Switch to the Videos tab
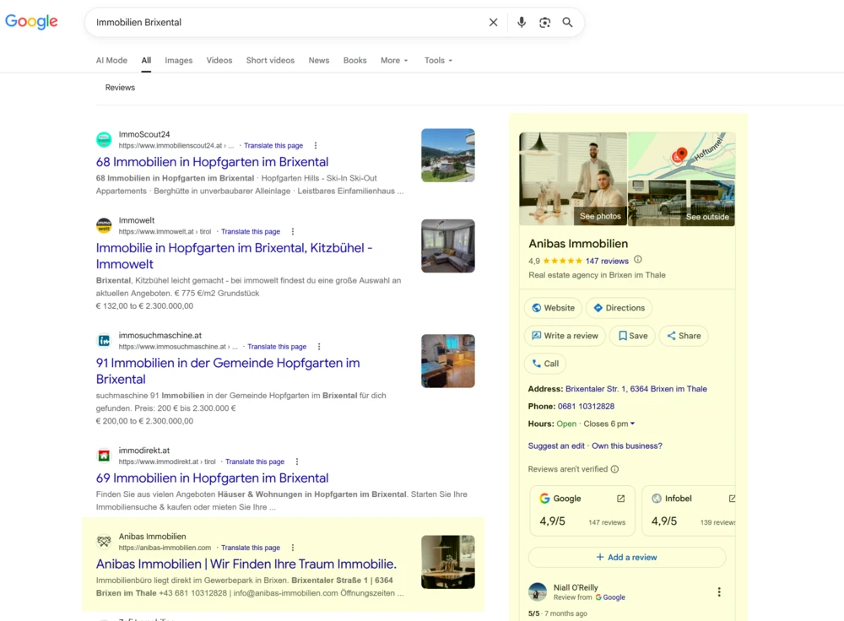The height and width of the screenshot is (621, 844). (x=219, y=60)
